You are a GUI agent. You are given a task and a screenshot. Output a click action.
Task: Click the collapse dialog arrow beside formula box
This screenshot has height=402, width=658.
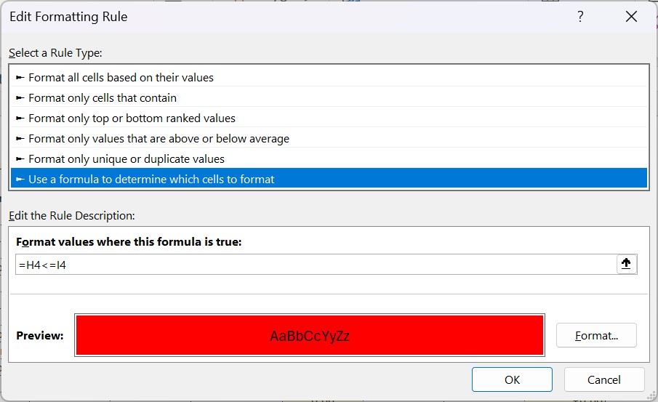tap(626, 265)
